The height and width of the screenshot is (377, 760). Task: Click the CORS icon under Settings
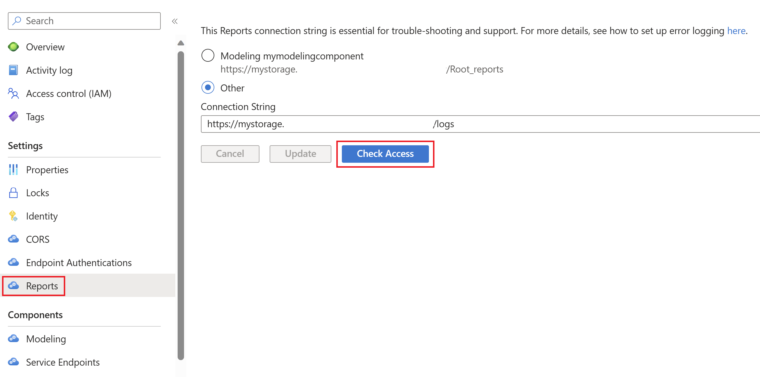pos(13,239)
